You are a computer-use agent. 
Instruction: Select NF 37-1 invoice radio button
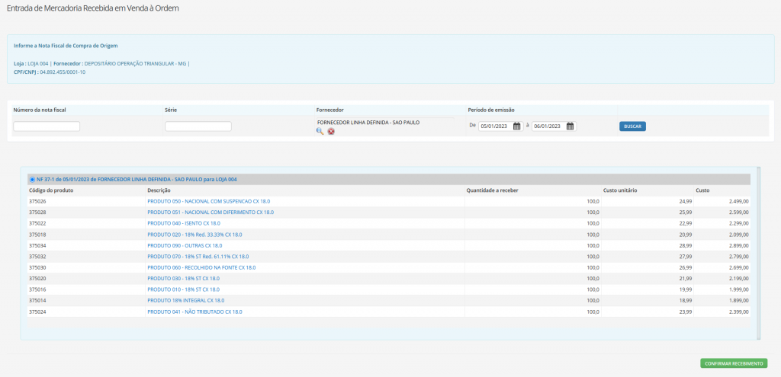tap(32, 180)
